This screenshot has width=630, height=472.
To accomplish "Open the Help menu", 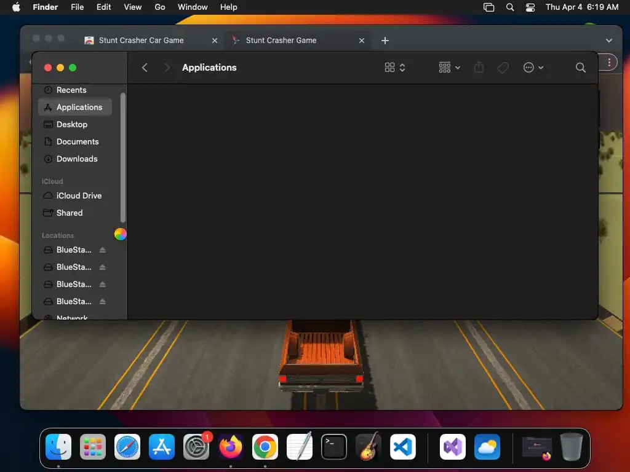I will tap(229, 7).
